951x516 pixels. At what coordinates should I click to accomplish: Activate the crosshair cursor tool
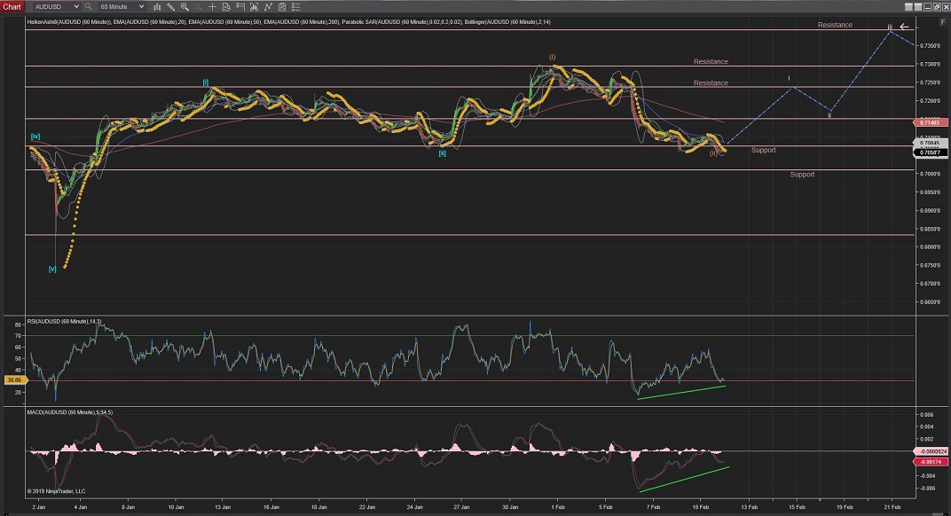212,6
